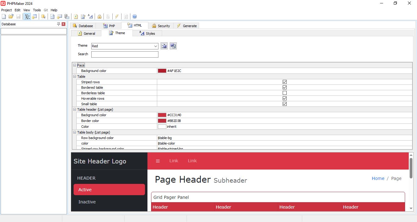Open the Help menu
The width and height of the screenshot is (417, 222).
coord(54,10)
